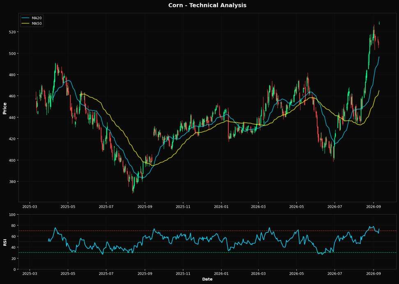Click the 380 price axis tick label
The width and height of the screenshot is (399, 284).
[13, 182]
